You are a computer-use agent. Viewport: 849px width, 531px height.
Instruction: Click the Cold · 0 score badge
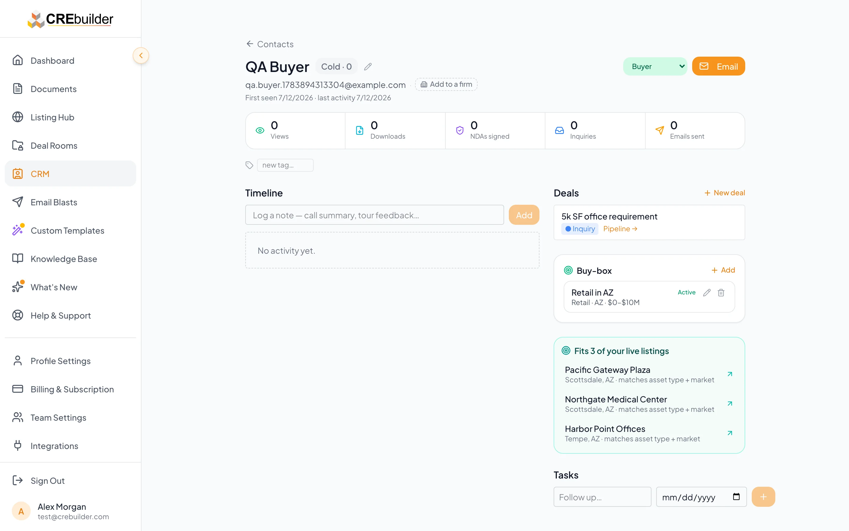point(336,67)
